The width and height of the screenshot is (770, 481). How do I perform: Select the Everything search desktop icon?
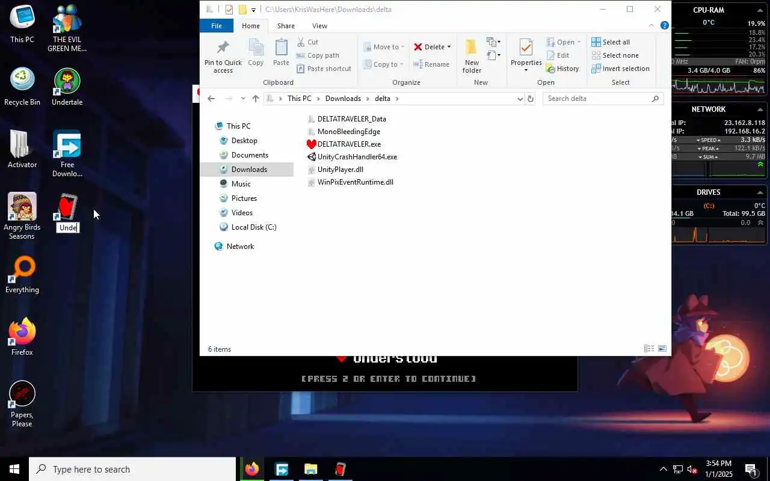coord(22,275)
